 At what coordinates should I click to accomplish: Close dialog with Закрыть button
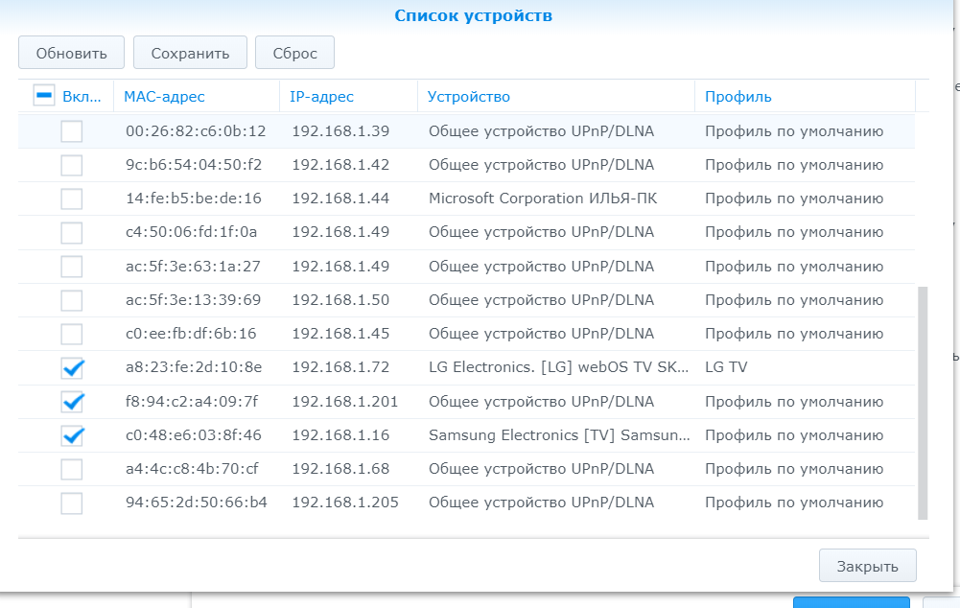tap(867, 566)
